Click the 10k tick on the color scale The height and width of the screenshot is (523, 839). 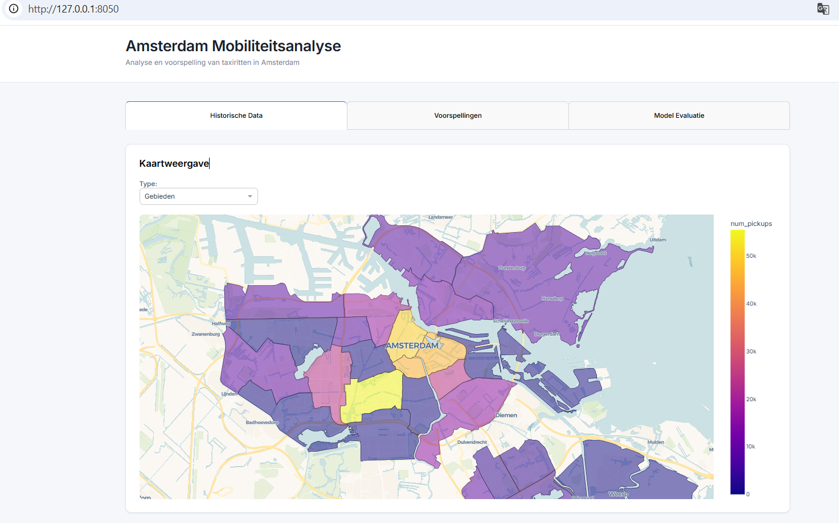click(751, 447)
